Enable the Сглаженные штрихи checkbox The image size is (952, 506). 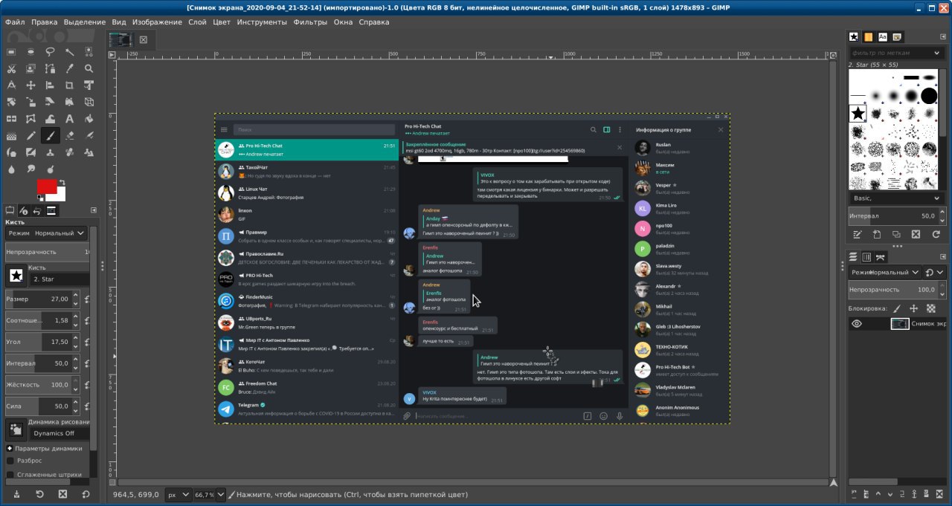(10, 474)
